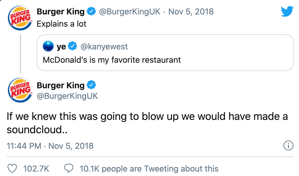The image size is (299, 176).
Task: Click verified badge in top tweet header
Action: (x=91, y=12)
